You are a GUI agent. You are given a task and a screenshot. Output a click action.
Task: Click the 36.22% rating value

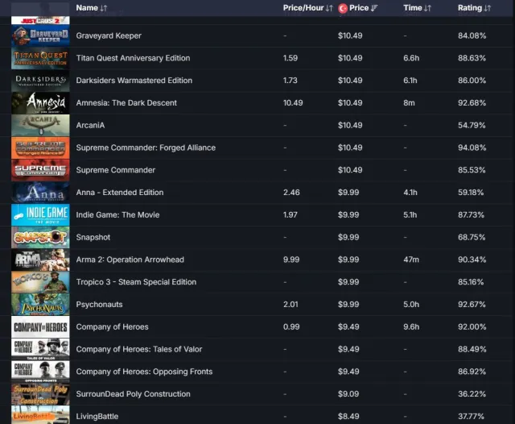(x=472, y=393)
